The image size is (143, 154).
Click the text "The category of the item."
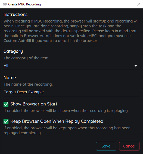(x=26, y=58)
